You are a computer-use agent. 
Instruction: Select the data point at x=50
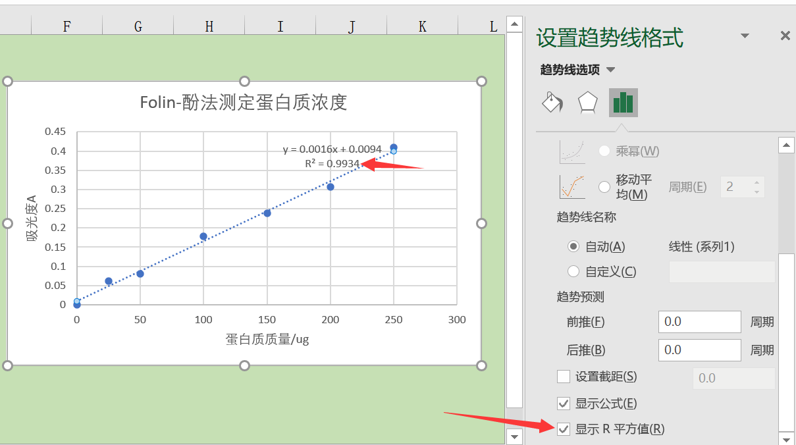140,273
